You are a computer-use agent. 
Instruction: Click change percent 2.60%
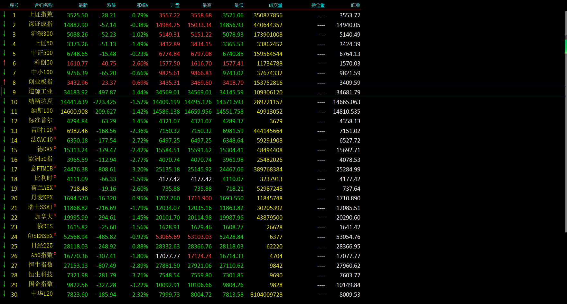pos(140,64)
